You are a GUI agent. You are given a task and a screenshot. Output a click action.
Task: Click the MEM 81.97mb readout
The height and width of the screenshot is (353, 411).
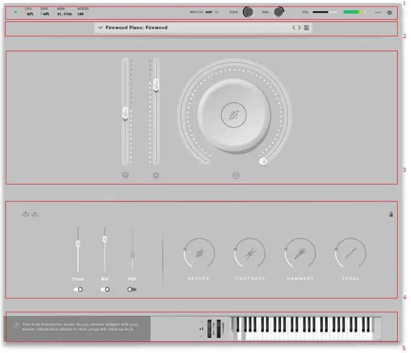click(x=64, y=12)
